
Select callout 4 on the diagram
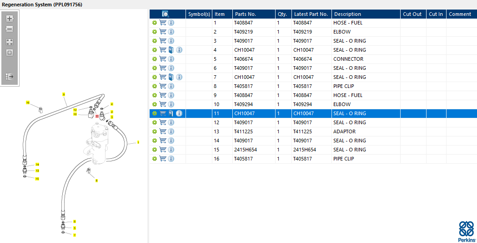click(112, 104)
